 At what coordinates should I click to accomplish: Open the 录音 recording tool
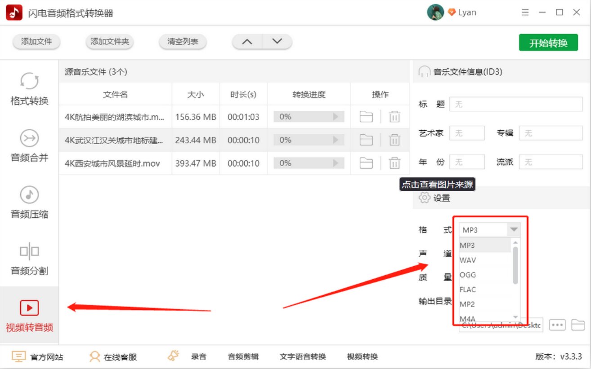pos(198,356)
